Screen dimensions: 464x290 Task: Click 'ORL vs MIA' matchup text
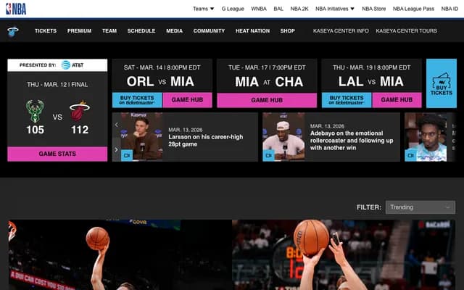coord(160,81)
